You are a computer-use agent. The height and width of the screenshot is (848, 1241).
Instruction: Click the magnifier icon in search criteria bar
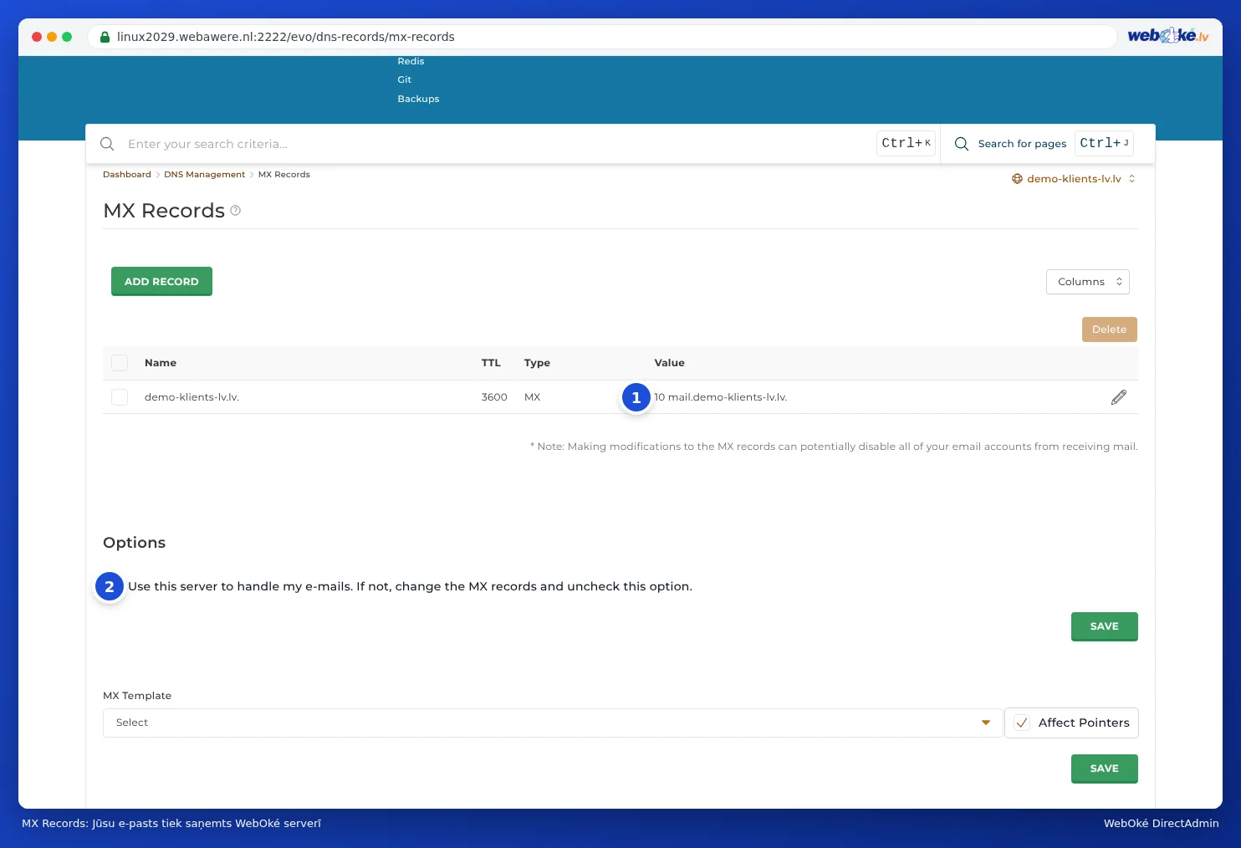[107, 144]
